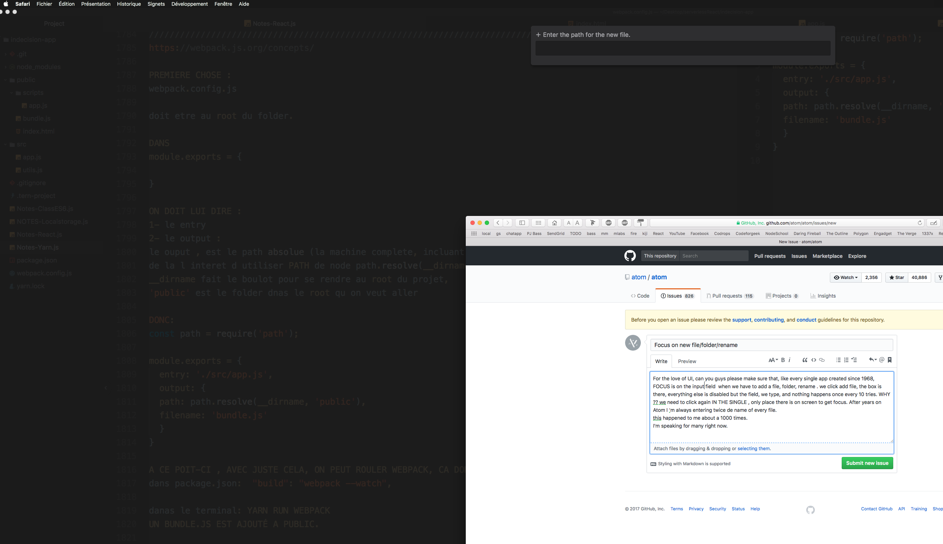Screen dimensions: 943x544
Task: Click the Home icon in Safari toolbar
Action: pos(554,223)
